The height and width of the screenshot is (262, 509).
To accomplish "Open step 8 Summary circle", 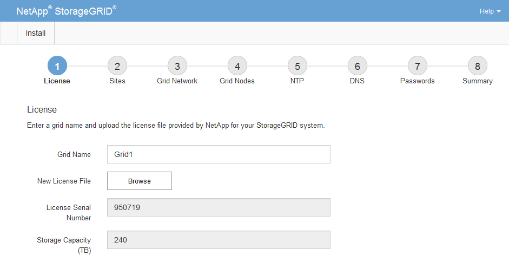I will pos(477,67).
